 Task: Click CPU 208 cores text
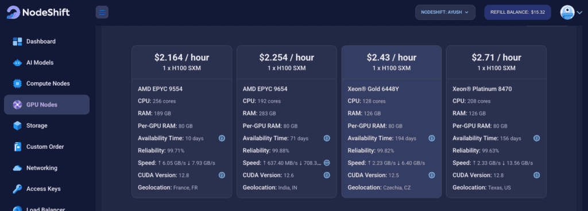[471, 101]
